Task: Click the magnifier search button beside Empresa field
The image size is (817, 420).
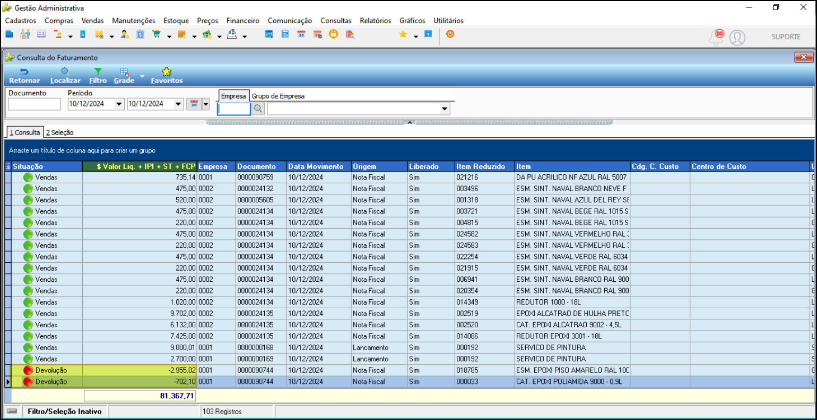Action: pyautogui.click(x=258, y=109)
